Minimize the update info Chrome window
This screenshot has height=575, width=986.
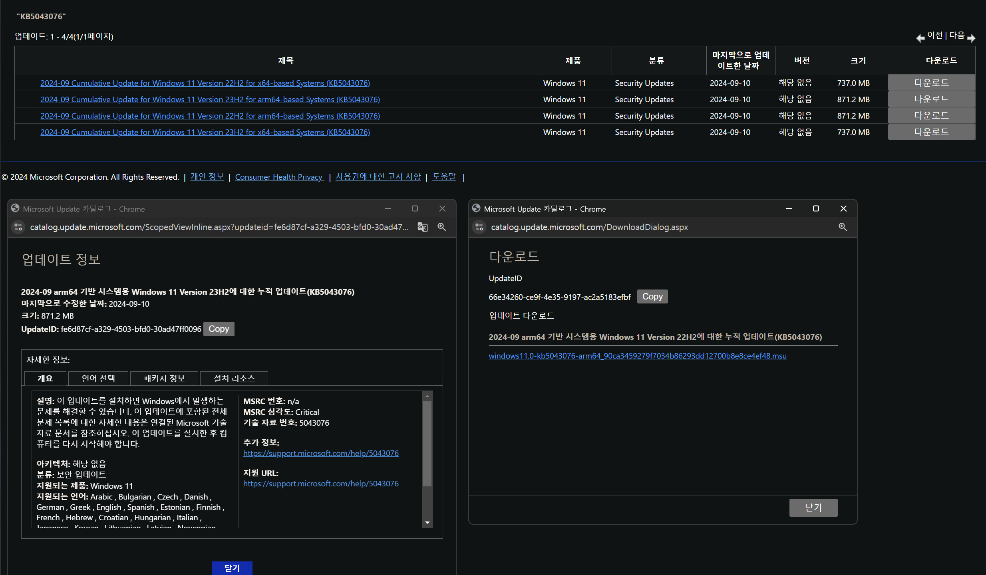388,208
